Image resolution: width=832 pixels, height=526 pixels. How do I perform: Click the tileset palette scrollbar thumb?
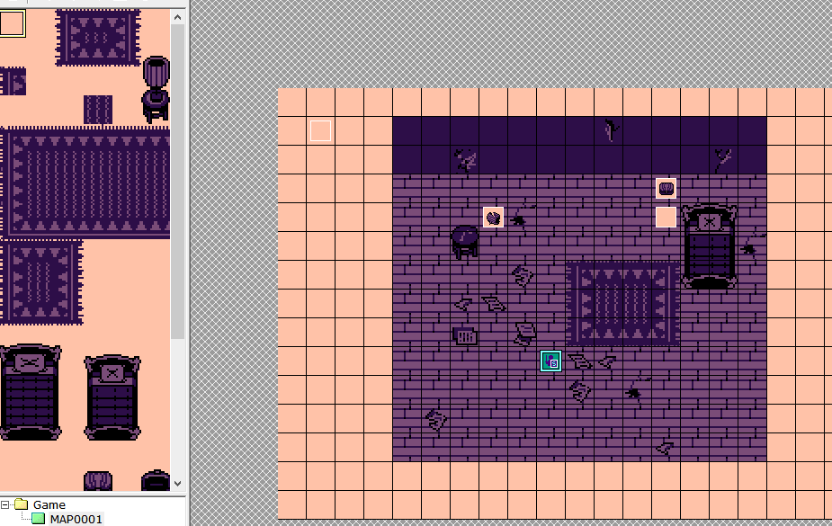178,182
